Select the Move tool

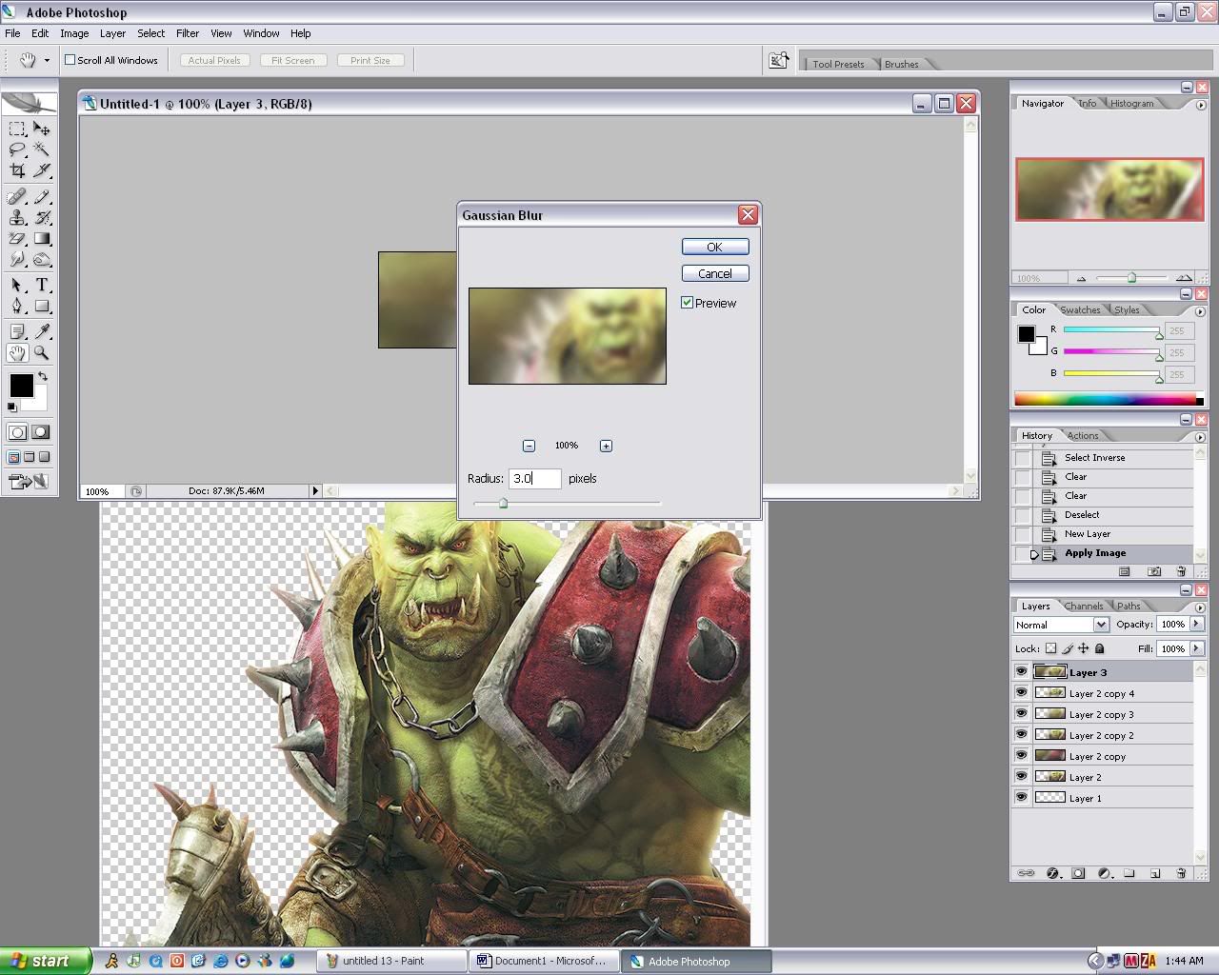coord(42,129)
